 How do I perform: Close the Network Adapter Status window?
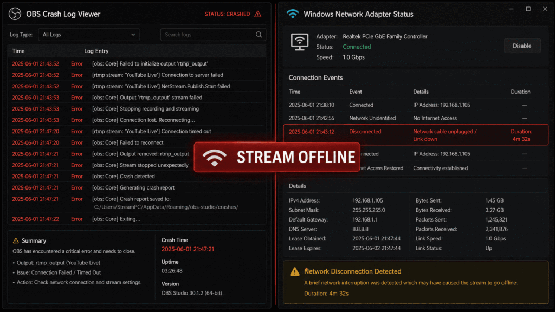tap(545, 9)
